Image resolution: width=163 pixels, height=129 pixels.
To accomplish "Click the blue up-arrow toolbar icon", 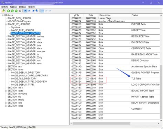I will pyautogui.click(x=33, y=11).
